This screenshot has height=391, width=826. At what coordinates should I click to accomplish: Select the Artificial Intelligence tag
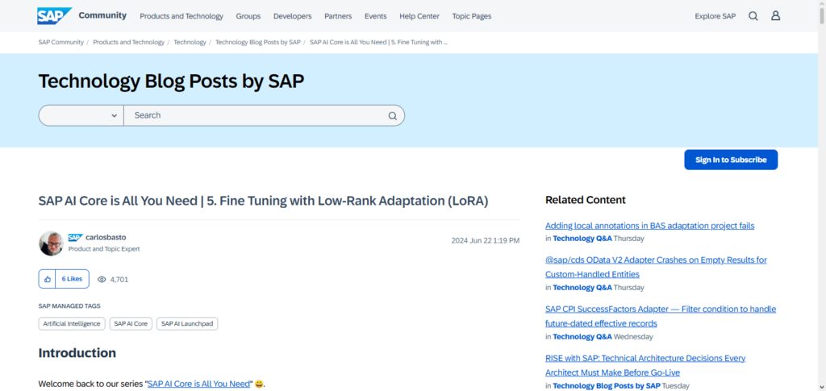[72, 323]
